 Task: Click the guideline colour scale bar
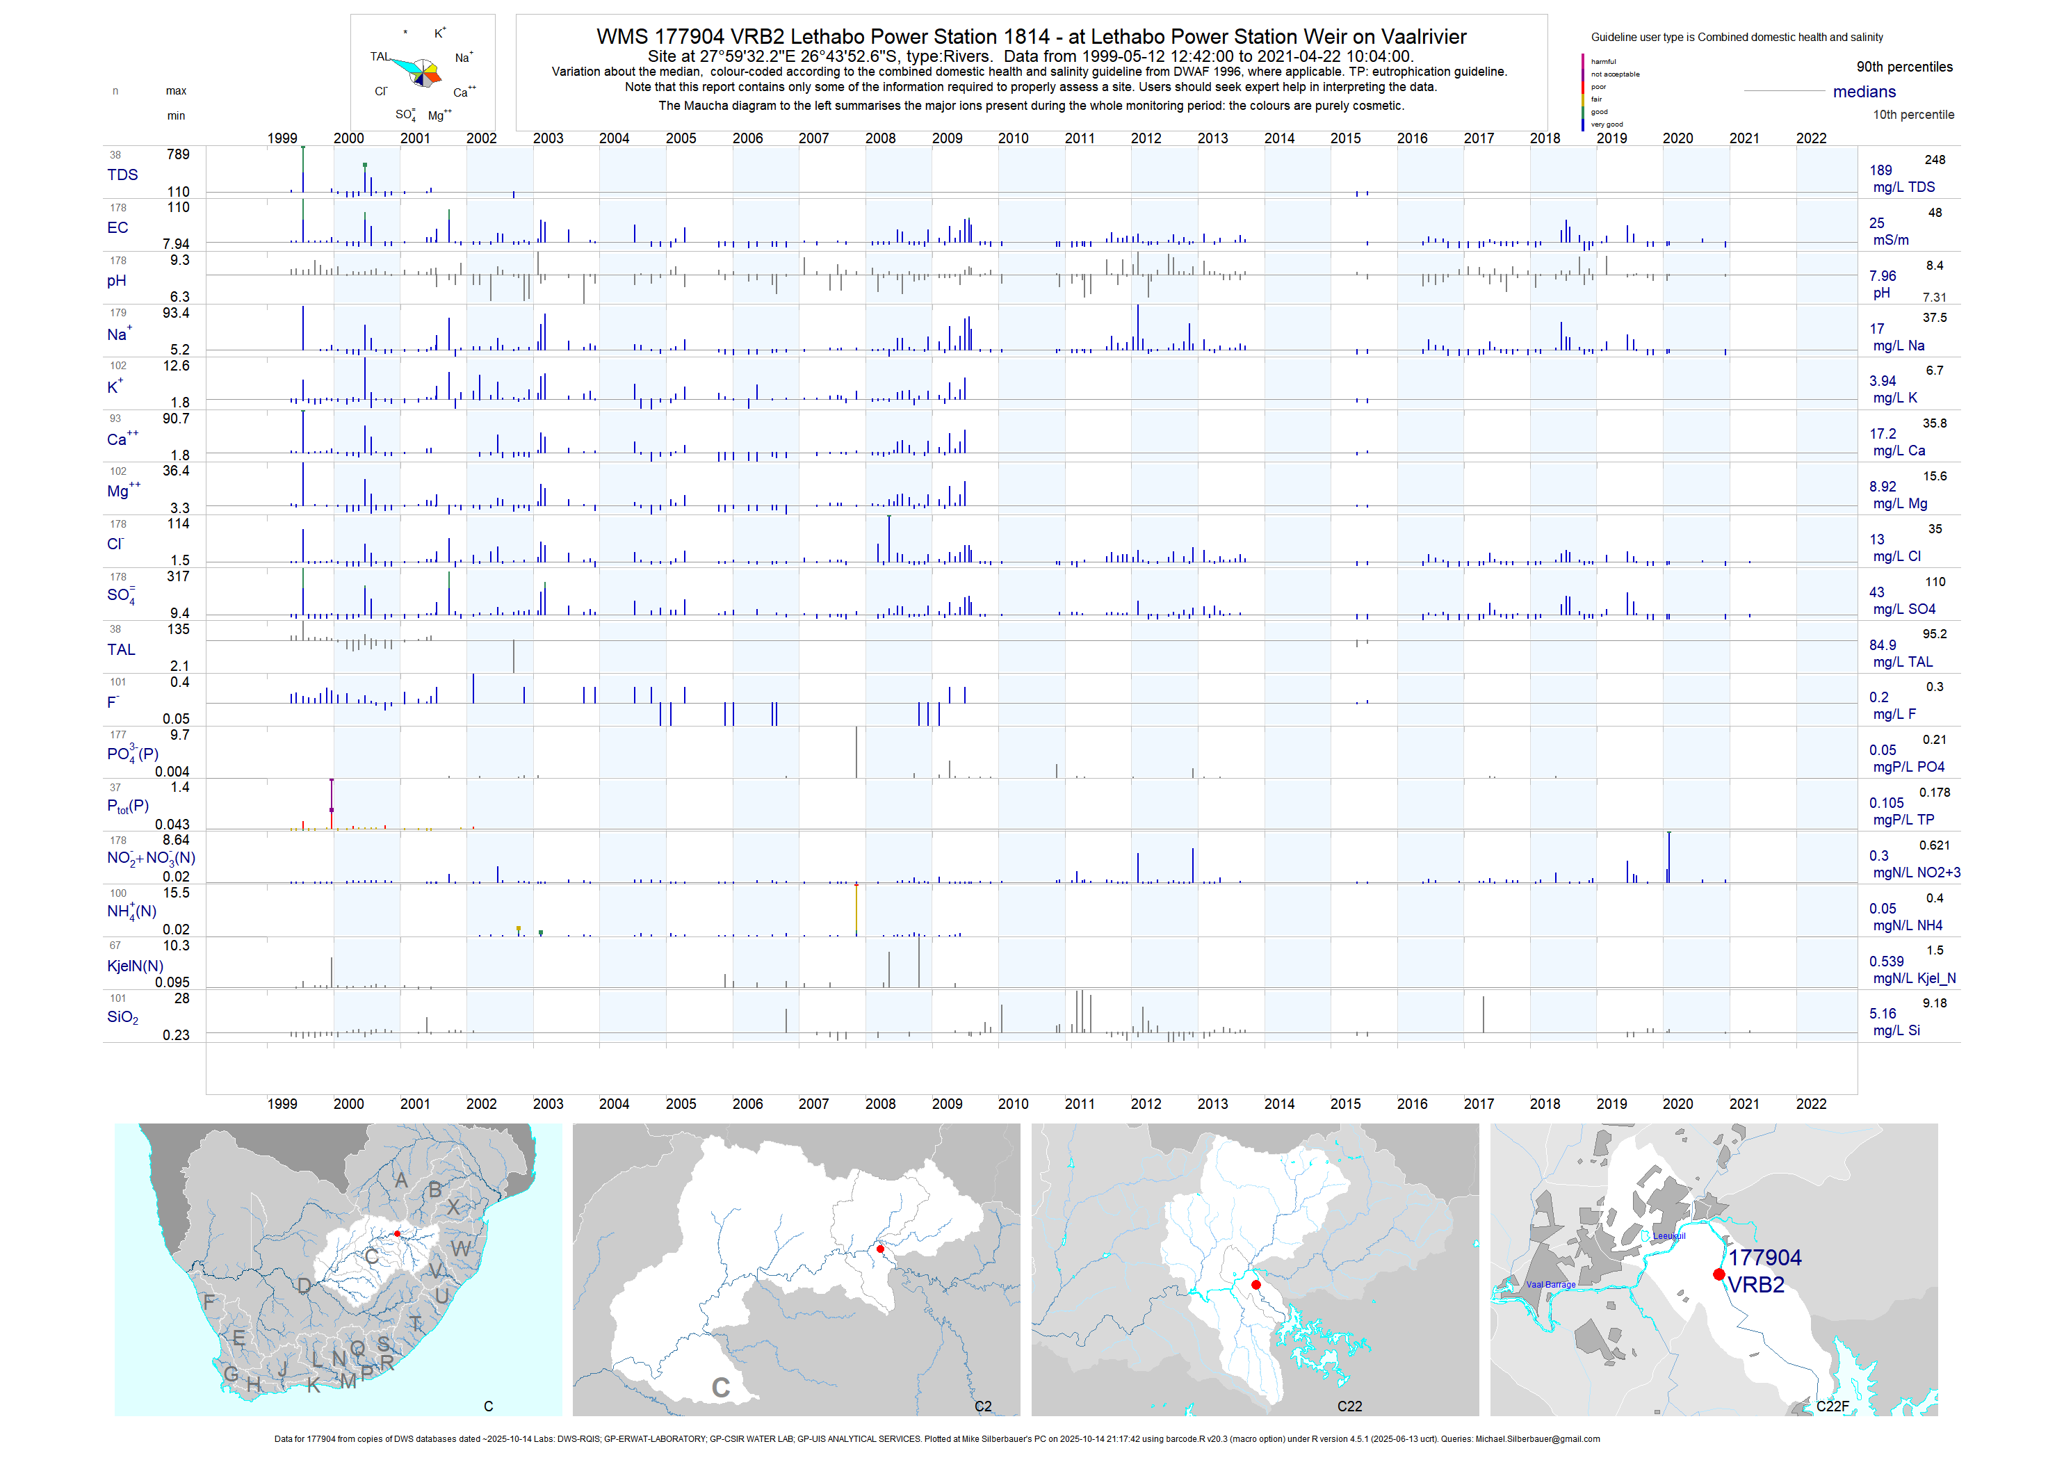[x=1583, y=92]
